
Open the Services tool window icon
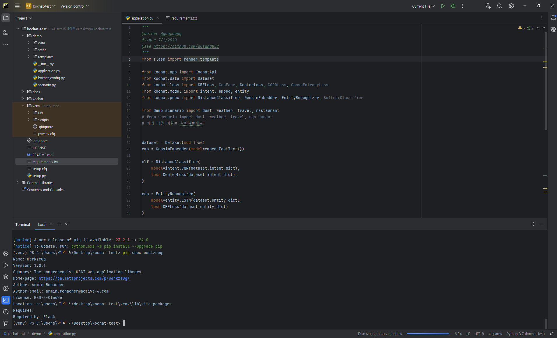point(6,288)
